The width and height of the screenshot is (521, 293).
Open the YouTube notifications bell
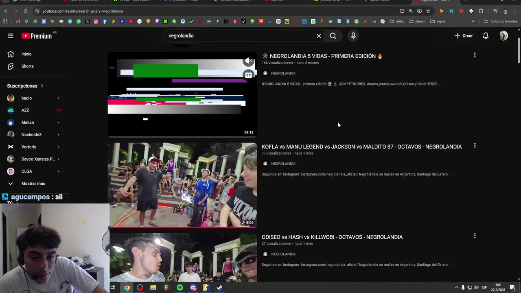(486, 36)
